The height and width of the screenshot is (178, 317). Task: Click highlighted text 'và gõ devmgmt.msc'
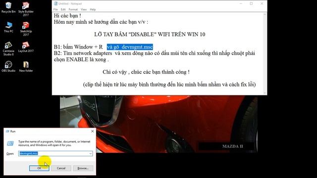click(130, 47)
